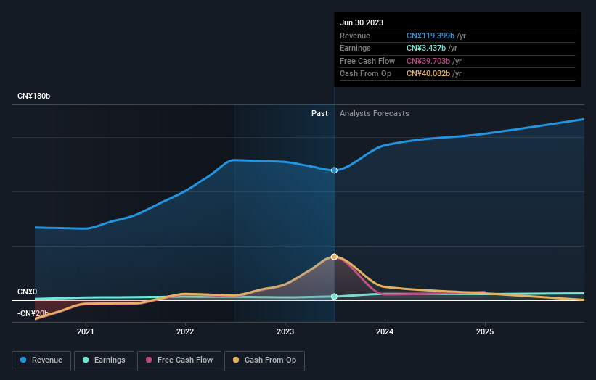Click earnings value CN¥3.437b in tooltip
596x380 pixels.
point(426,48)
